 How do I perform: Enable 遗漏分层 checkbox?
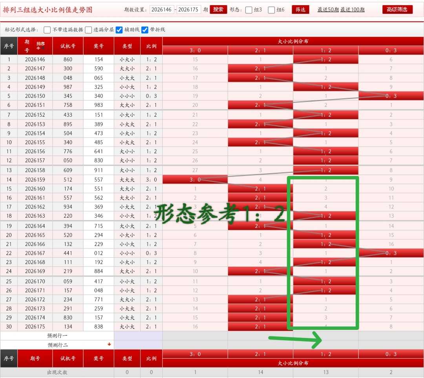(88, 30)
